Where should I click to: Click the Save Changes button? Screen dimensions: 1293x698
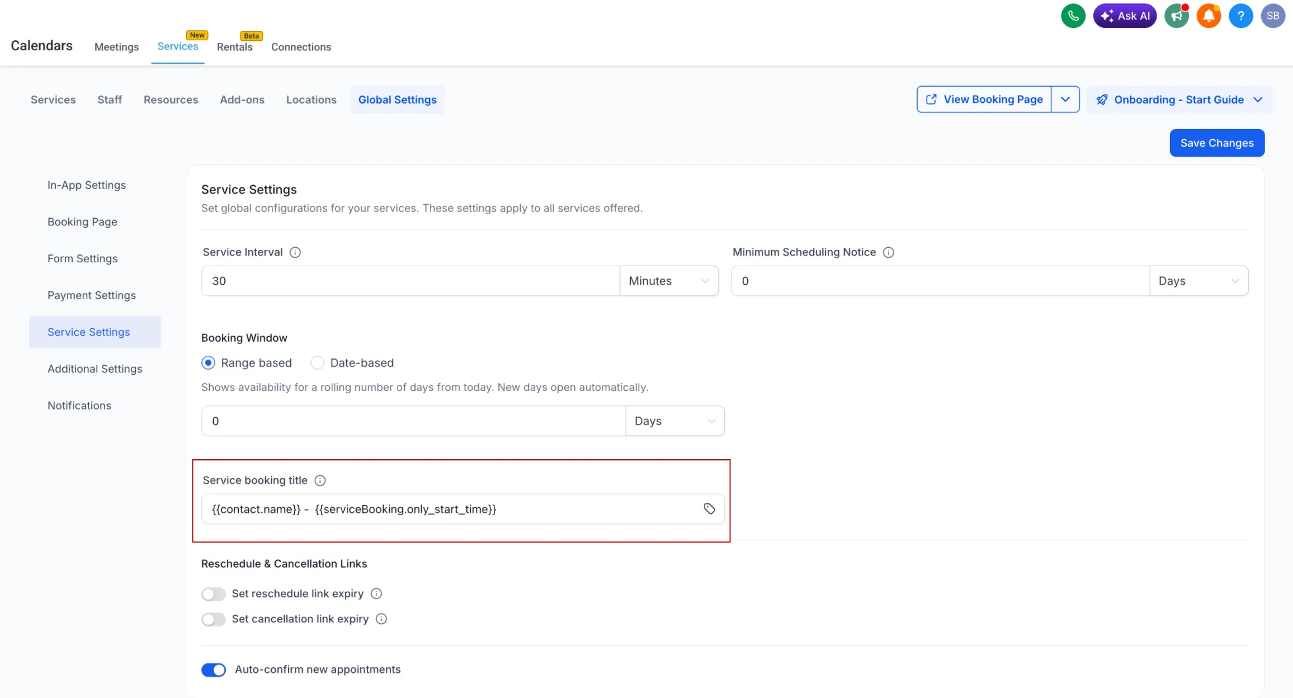pos(1217,143)
